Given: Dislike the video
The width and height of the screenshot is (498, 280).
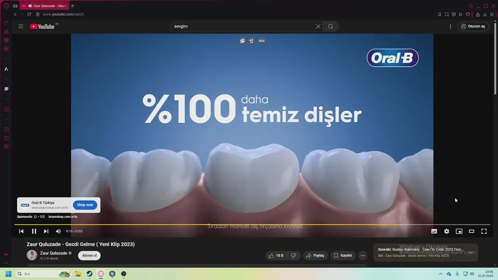Looking at the screenshot, I should [294, 255].
